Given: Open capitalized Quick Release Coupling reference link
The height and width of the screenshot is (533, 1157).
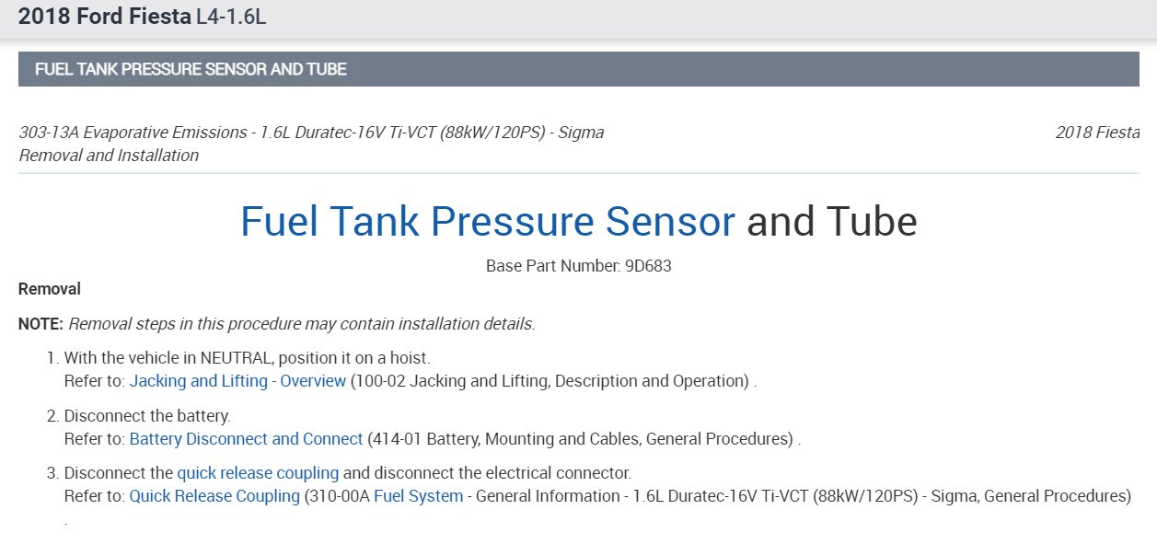Looking at the screenshot, I should click(214, 496).
